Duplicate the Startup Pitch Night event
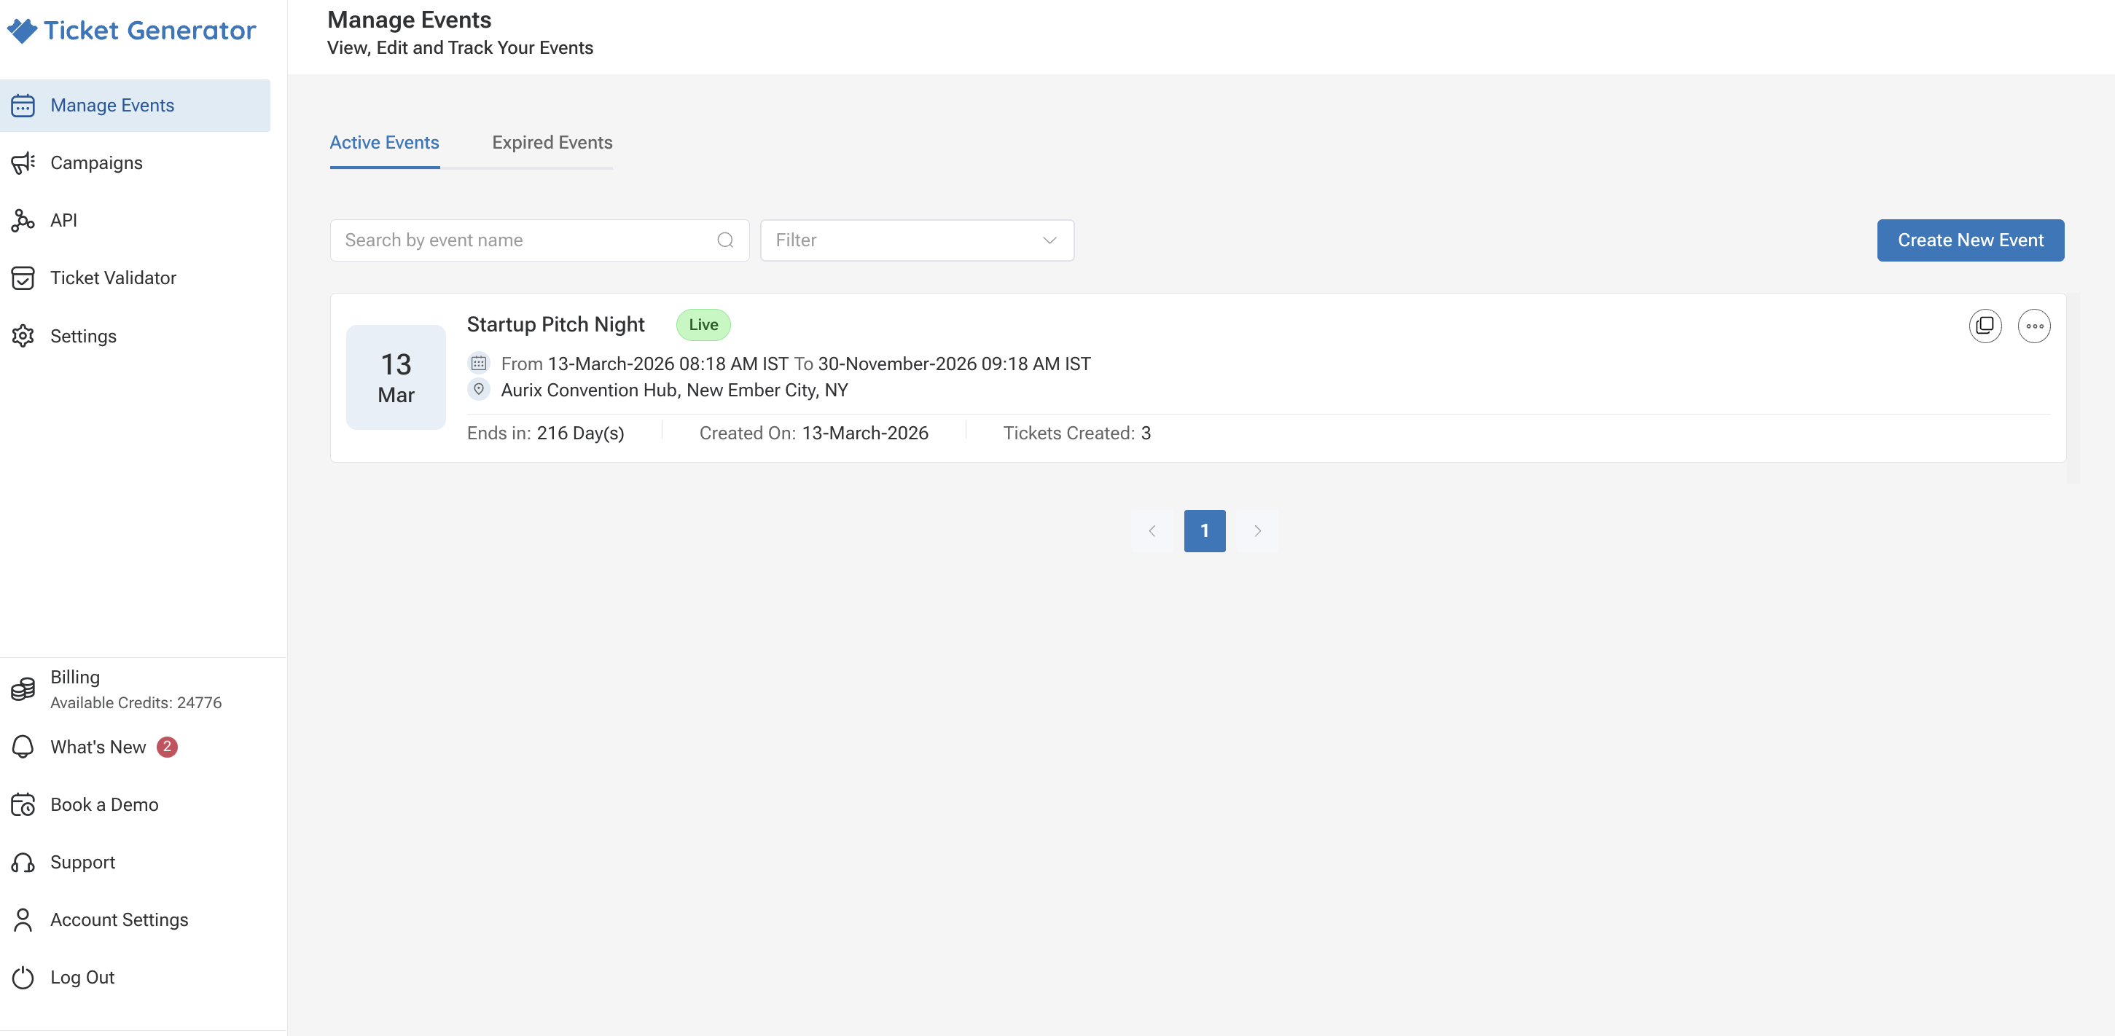 click(1985, 326)
